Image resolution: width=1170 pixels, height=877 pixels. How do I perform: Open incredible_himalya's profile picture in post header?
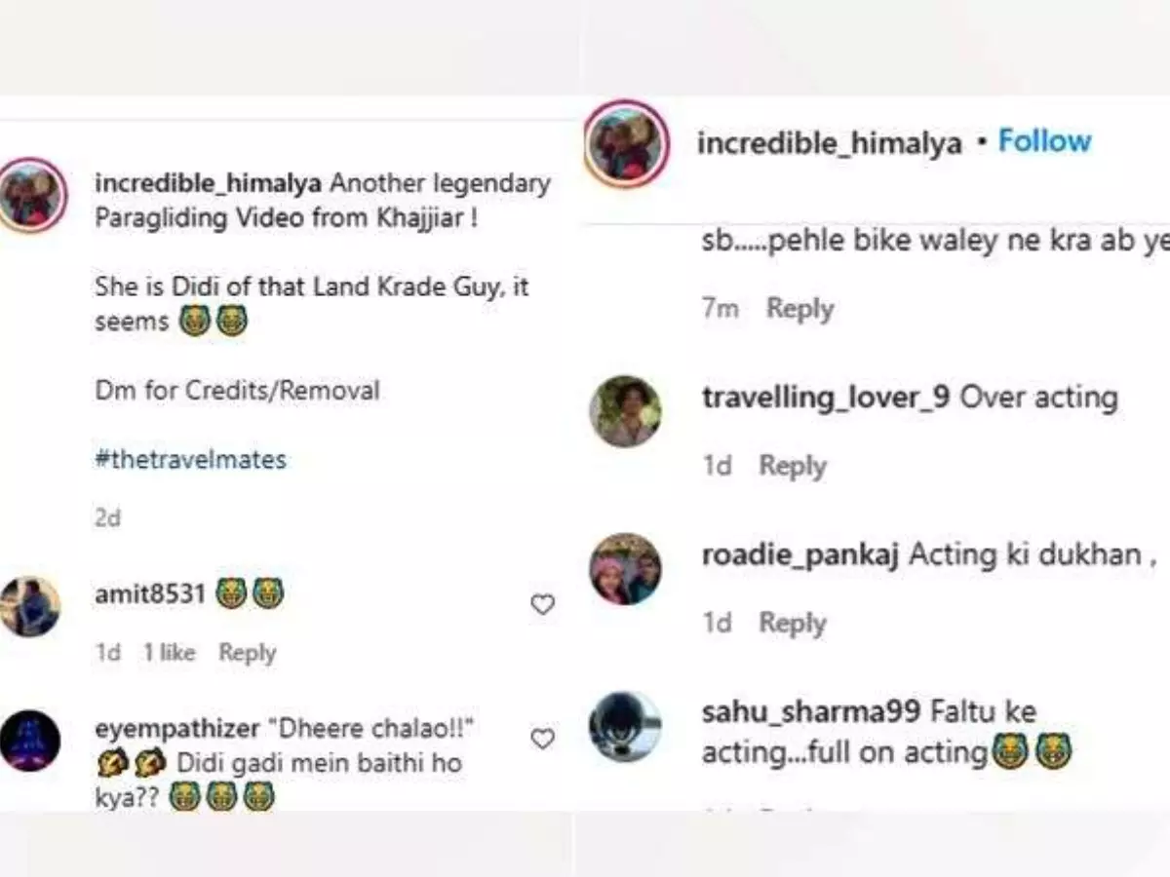point(626,144)
